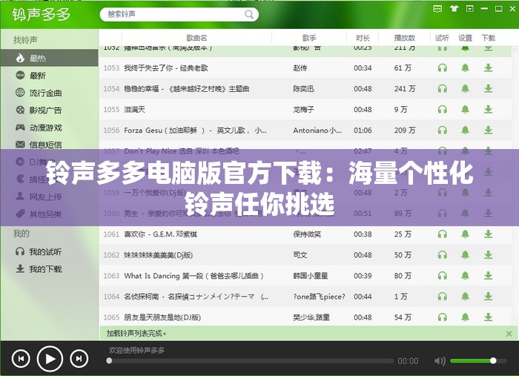Focus the ringtone search box
Screen dimensions: 519x376
pyautogui.click(x=179, y=14)
